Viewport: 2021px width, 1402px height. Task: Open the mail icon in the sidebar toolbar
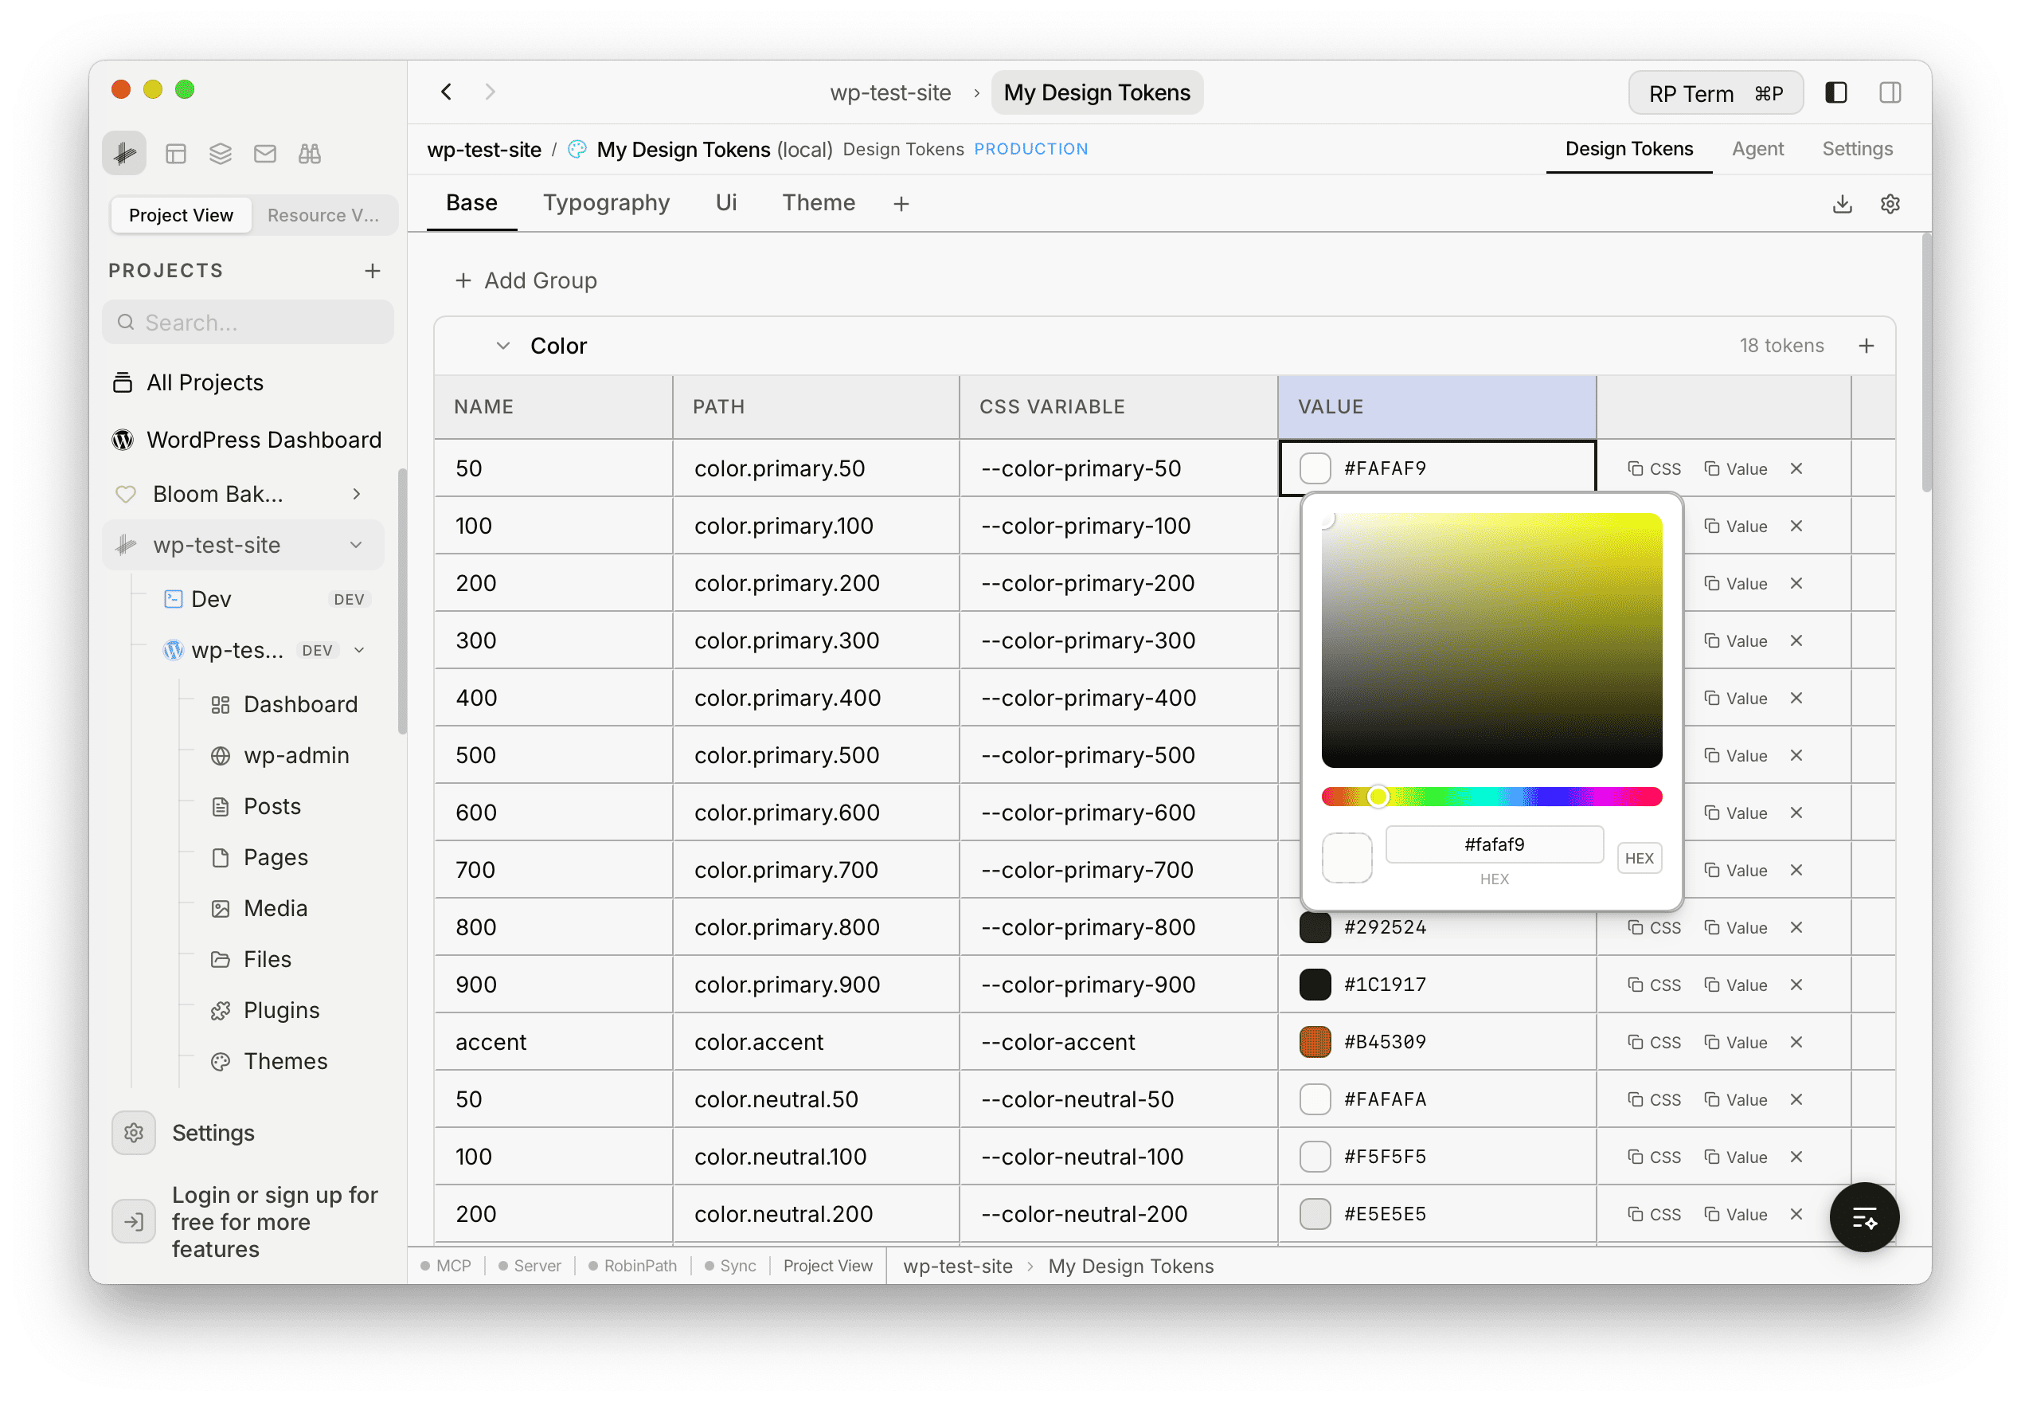[x=265, y=153]
